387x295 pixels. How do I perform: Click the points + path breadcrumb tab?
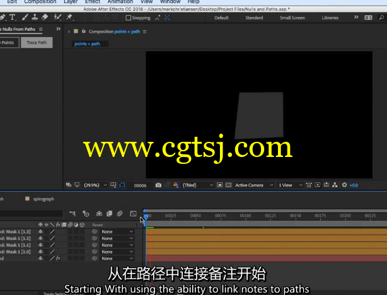pyautogui.click(x=88, y=43)
